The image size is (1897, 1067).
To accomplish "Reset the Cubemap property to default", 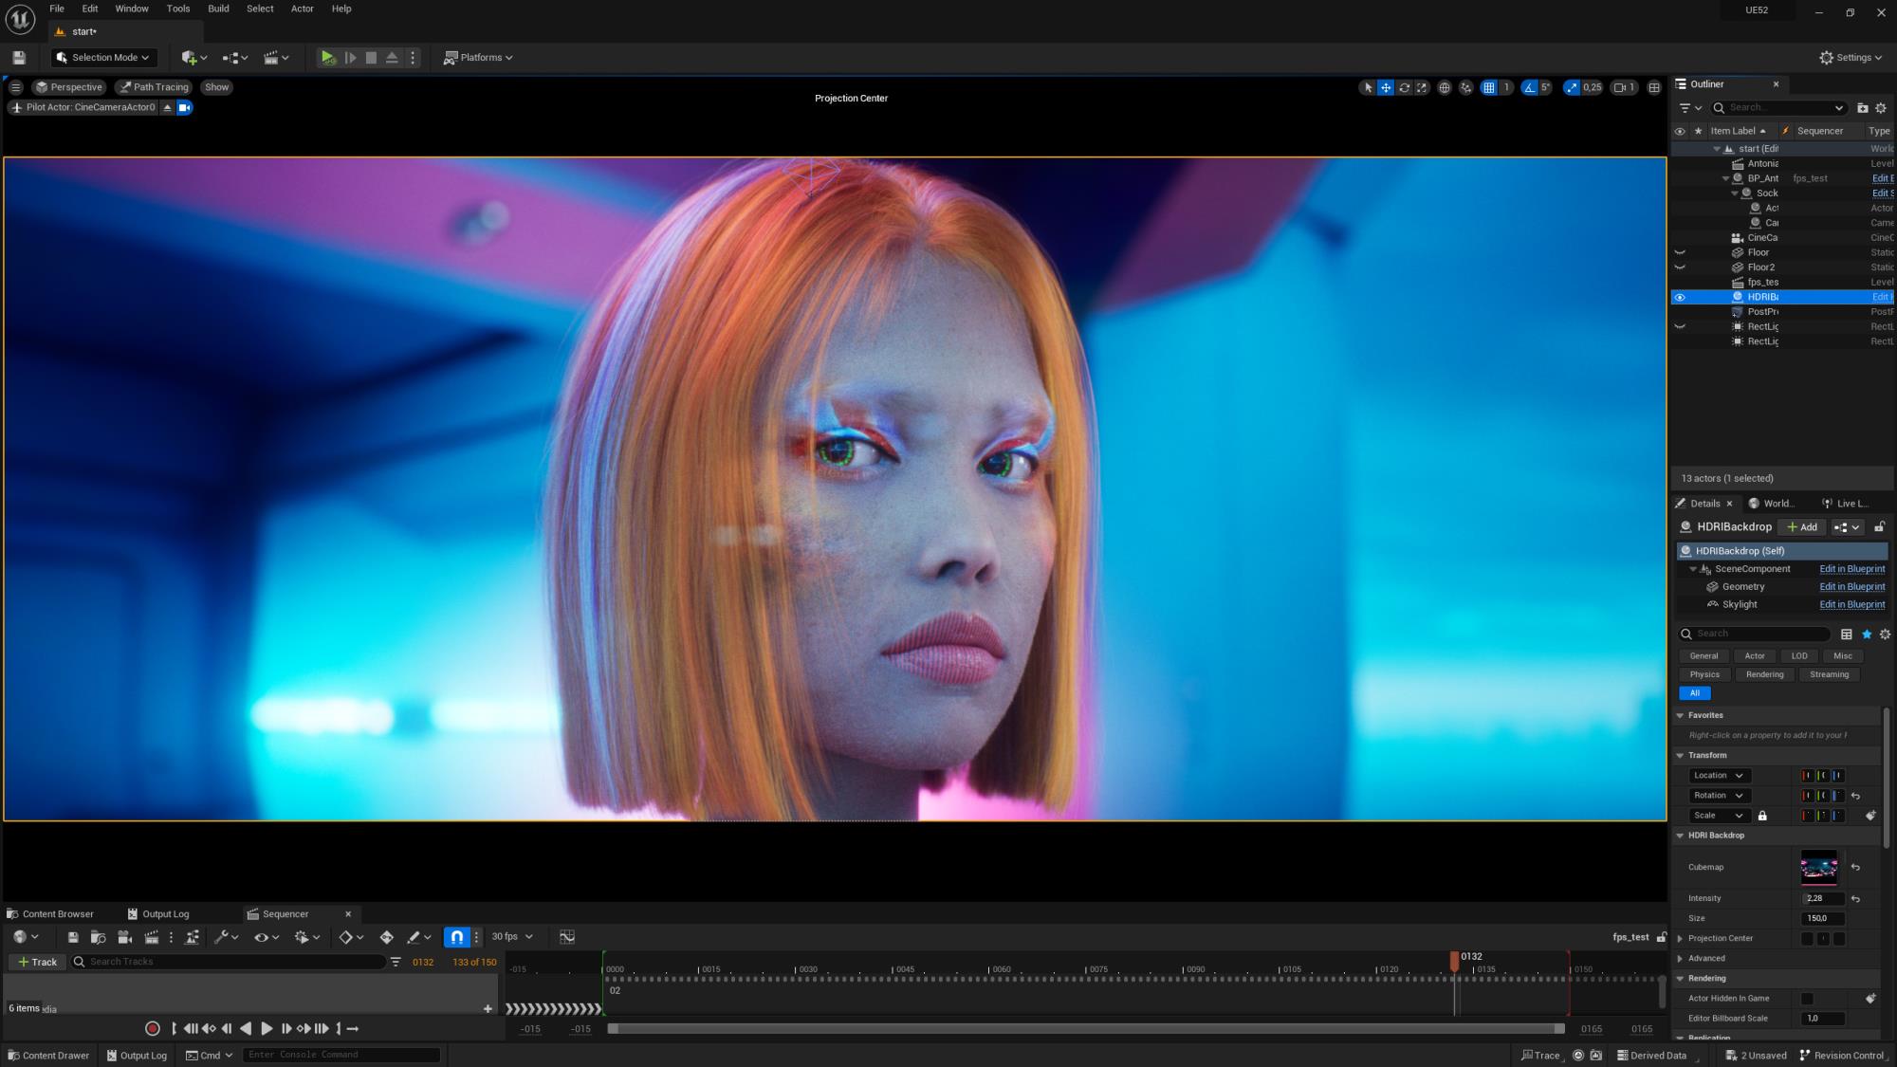I will pos(1855,868).
